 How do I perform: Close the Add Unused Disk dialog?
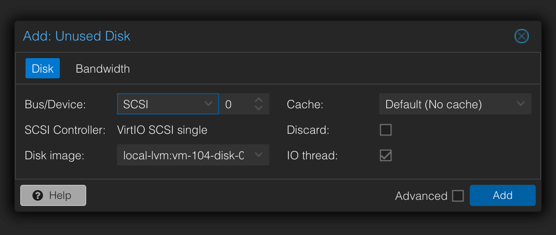point(521,36)
